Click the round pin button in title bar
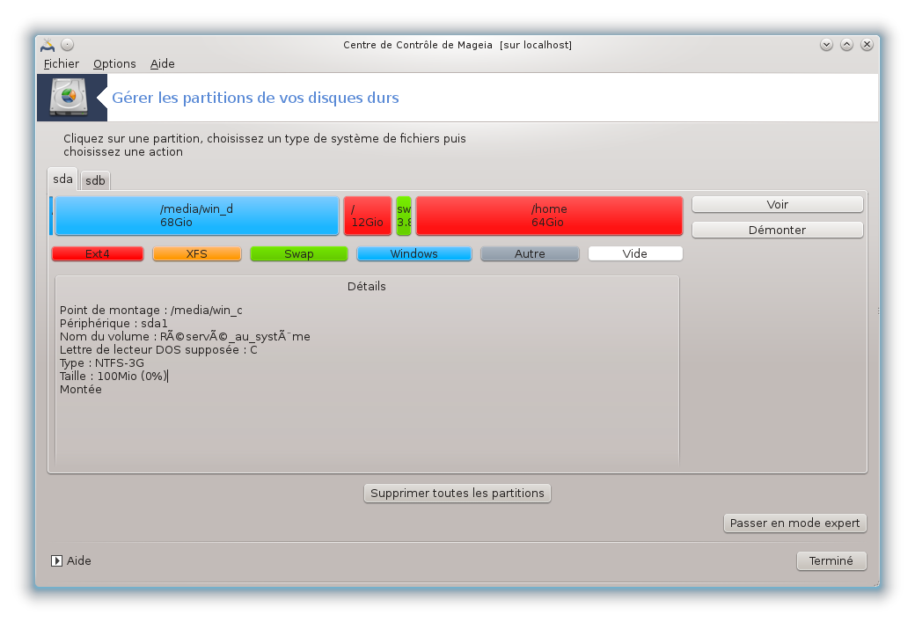Image resolution: width=915 pixels, height=622 pixels. (x=67, y=44)
